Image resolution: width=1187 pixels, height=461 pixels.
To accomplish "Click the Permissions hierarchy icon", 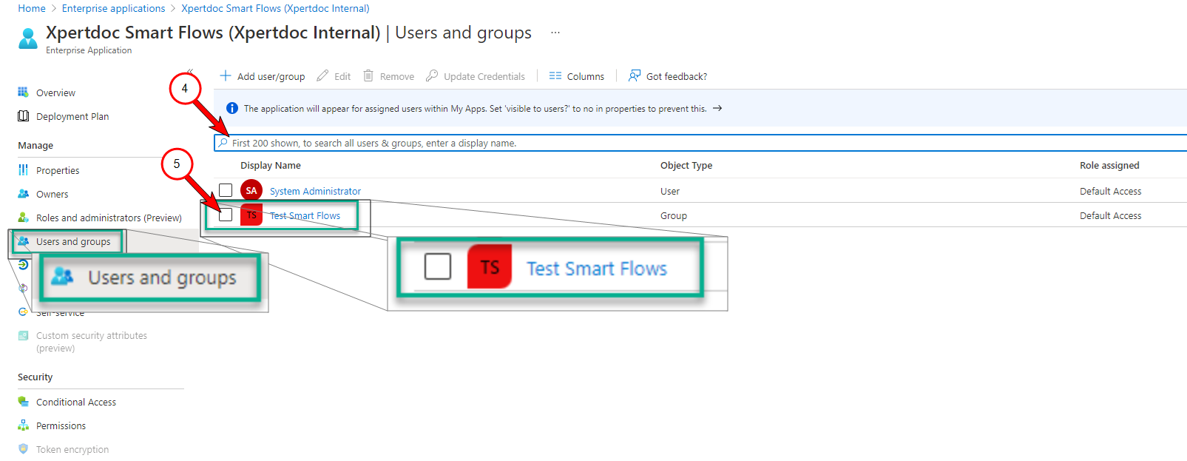I will click(x=23, y=425).
